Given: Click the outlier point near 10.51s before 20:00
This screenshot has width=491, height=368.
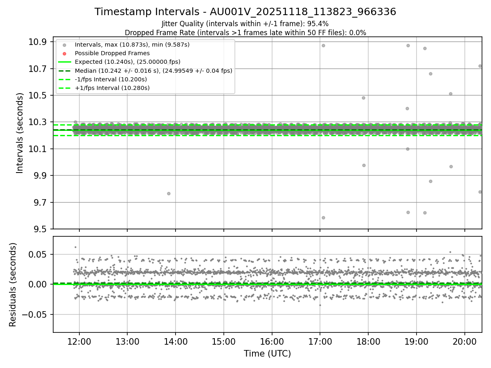Looking at the screenshot, I should pos(450,94).
